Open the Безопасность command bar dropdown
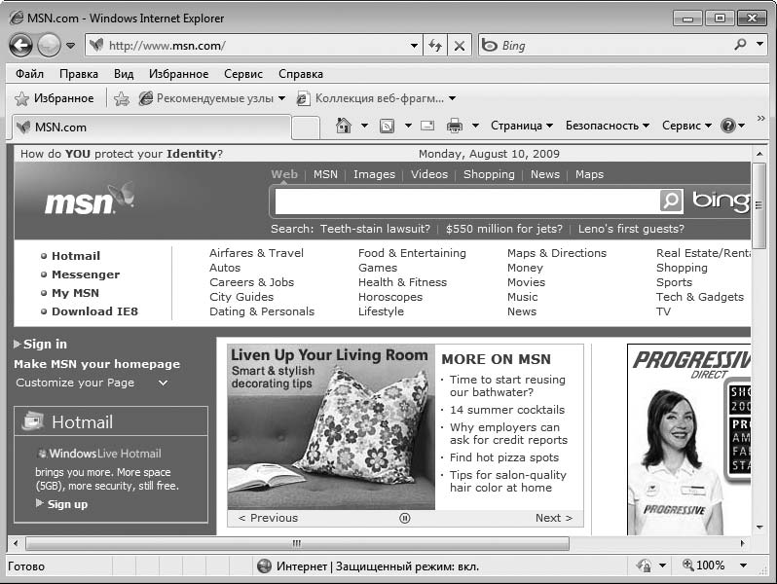 (x=608, y=126)
